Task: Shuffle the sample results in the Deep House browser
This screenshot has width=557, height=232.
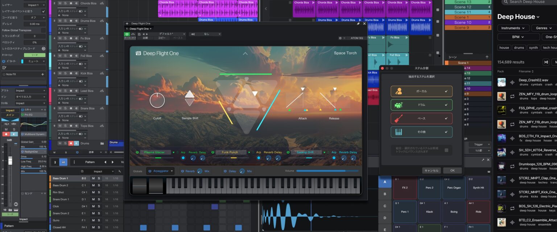Action: tap(545, 62)
